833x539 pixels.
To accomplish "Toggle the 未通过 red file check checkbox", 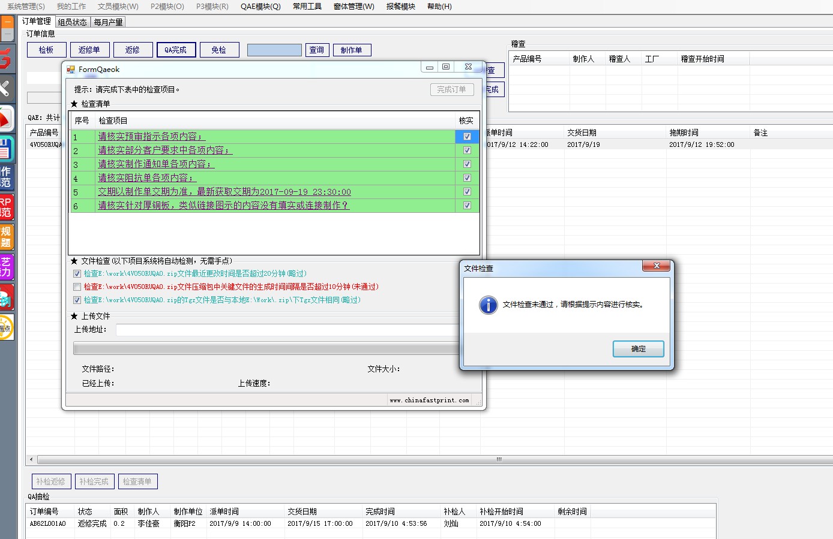I will 77,287.
